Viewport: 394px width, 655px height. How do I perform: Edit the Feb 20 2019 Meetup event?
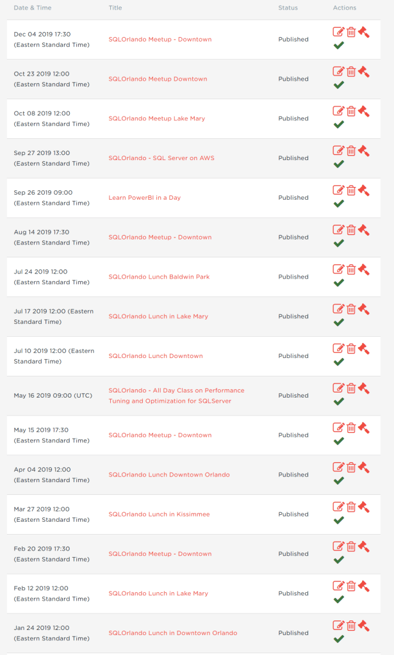point(338,546)
